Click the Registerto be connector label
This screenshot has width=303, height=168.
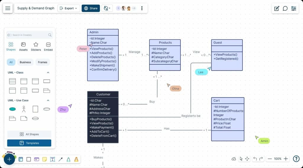tap(191, 116)
